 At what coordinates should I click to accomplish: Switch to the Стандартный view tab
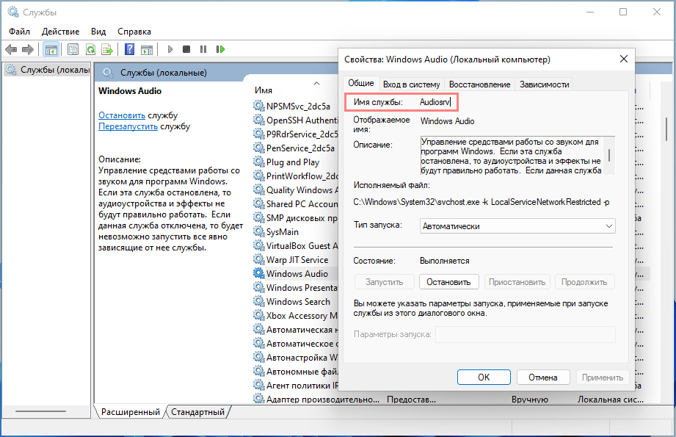coord(197,412)
